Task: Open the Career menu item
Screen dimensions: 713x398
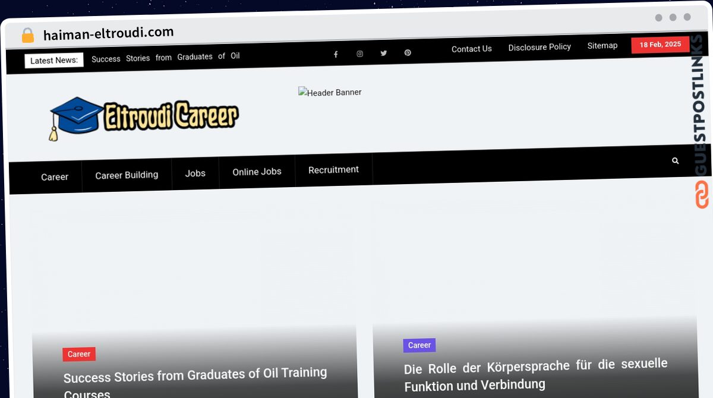Action: click(55, 177)
